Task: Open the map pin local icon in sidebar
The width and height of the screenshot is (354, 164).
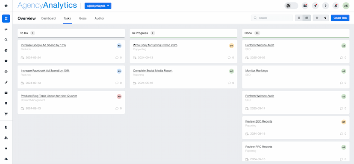Action: coord(6,103)
